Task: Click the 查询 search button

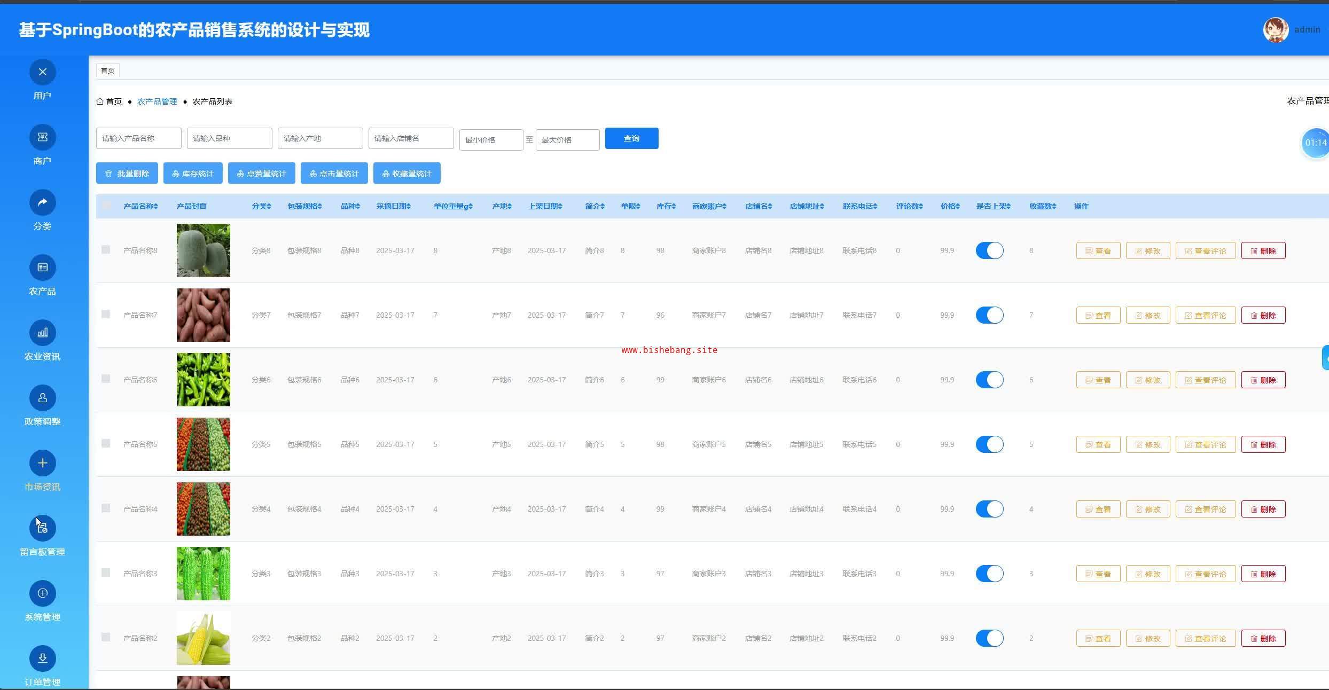Action: pos(631,138)
